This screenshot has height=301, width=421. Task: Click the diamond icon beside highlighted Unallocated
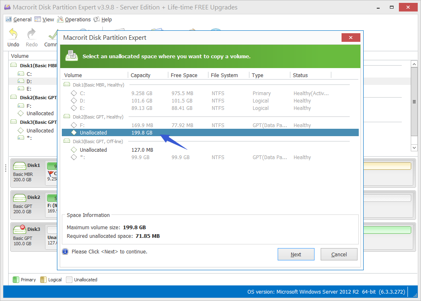(x=74, y=132)
